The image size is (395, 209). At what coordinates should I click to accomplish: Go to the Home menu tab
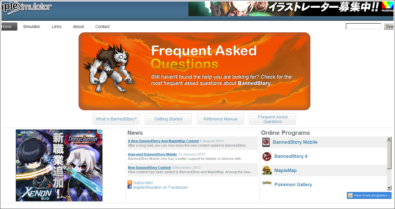9,27
